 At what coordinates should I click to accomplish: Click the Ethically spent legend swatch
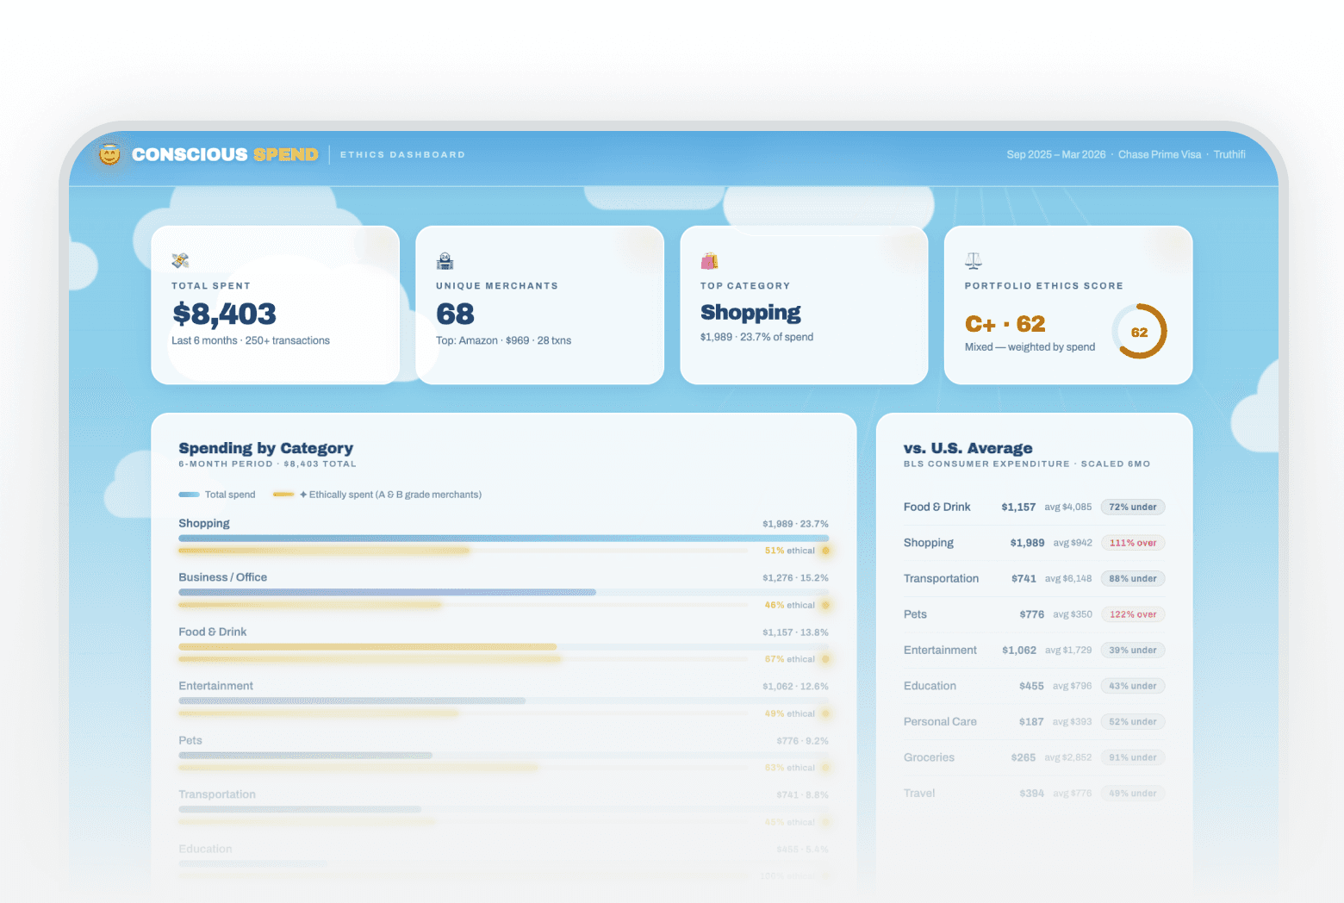[x=283, y=495]
